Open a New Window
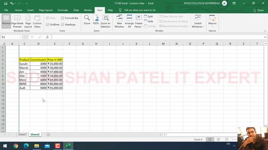This screenshot has width=268, height=150. point(119,21)
